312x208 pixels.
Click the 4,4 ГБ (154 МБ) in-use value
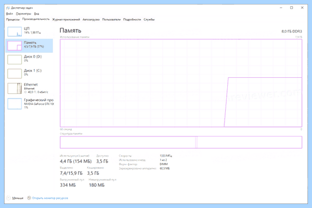[x=76, y=161]
